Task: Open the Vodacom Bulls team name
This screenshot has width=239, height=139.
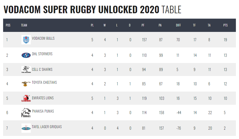Action: (x=43, y=38)
